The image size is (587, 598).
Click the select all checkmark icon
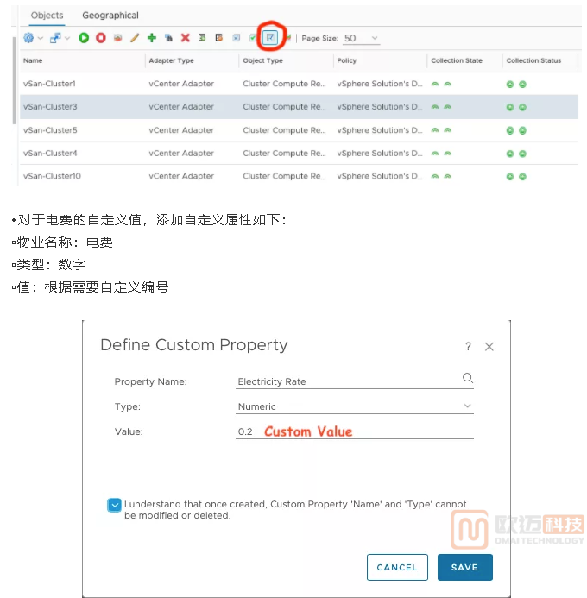tap(253, 38)
